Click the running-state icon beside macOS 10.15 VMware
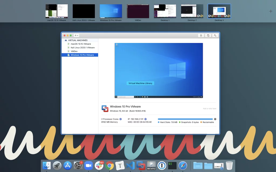Screen dimensions: 276x172 69,44
